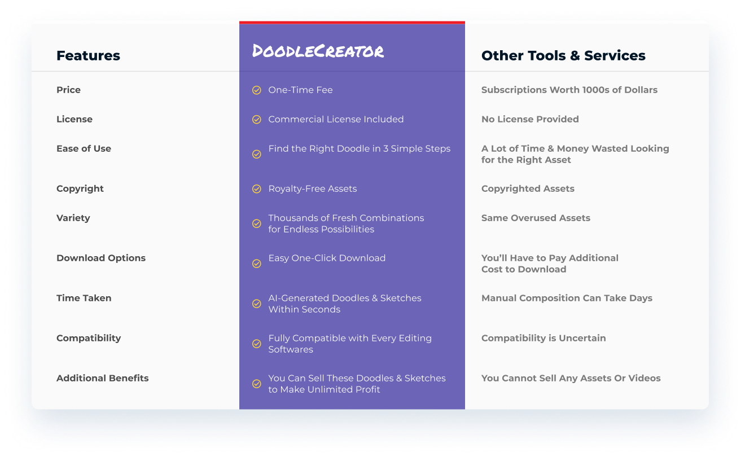
Task: Select the Download Options row label
Action: [x=101, y=258]
